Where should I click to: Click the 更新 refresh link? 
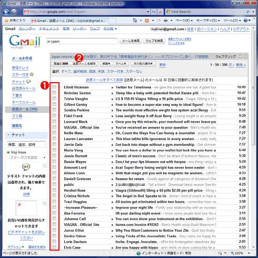point(163,65)
